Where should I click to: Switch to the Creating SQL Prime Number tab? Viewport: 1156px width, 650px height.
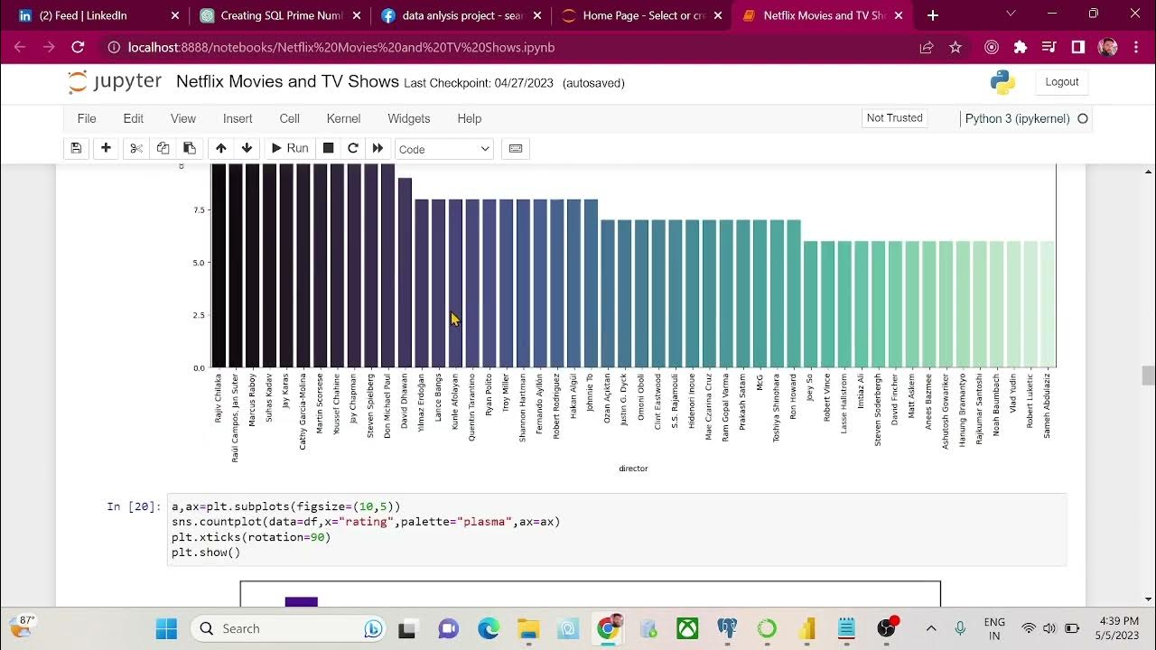click(x=280, y=15)
